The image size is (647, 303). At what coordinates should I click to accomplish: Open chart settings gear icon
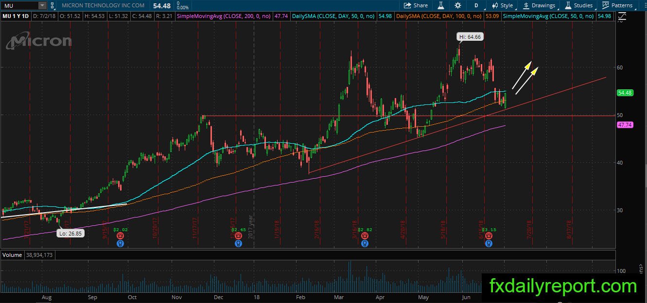tap(458, 5)
